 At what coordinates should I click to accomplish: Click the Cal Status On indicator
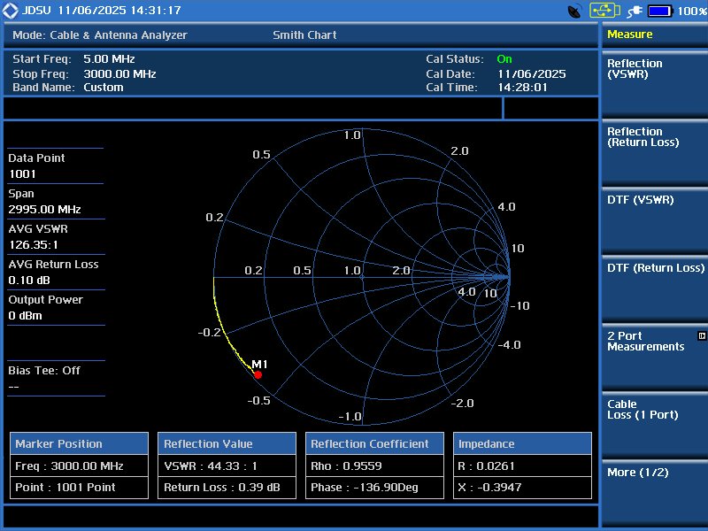pos(504,59)
